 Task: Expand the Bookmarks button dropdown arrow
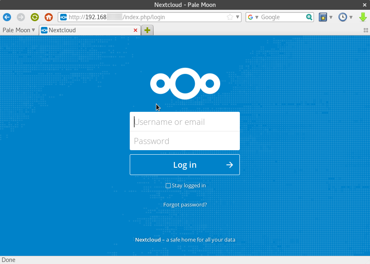(x=331, y=17)
